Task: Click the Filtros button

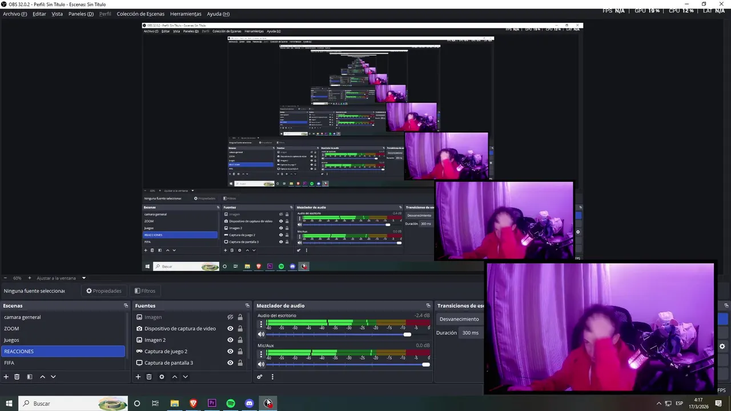Action: (145, 291)
